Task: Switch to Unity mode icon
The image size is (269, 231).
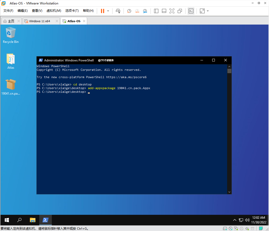Action: point(180,11)
